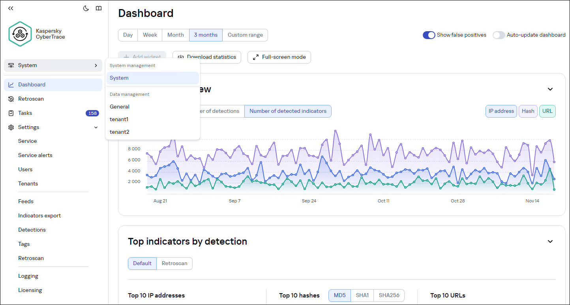
Task: Enable Auto-update dashboard
Action: click(499, 35)
